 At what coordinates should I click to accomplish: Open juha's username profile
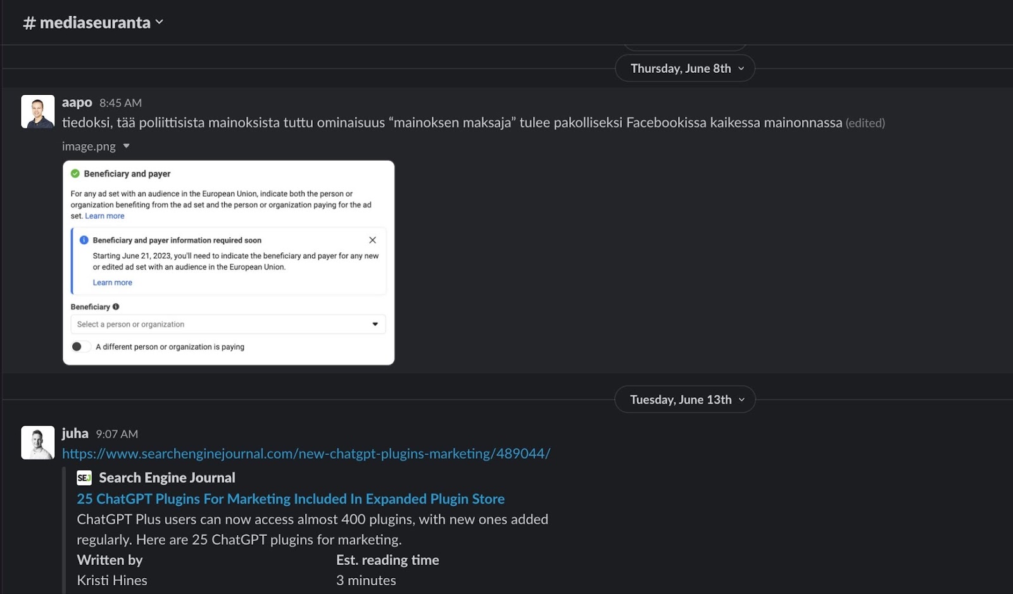(75, 433)
